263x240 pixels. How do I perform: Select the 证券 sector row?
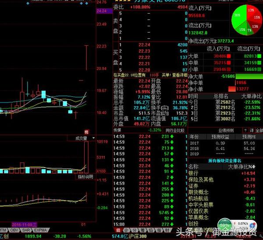click(222, 186)
